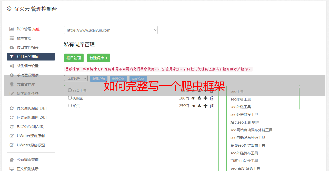This screenshot has width=329, height=171.
Task: Check the SEO工具 checkbox
Action: 70,90
